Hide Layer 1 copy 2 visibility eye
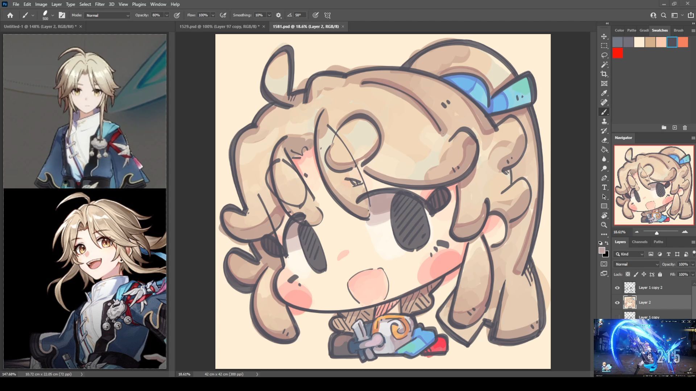This screenshot has height=391, width=696. click(617, 288)
